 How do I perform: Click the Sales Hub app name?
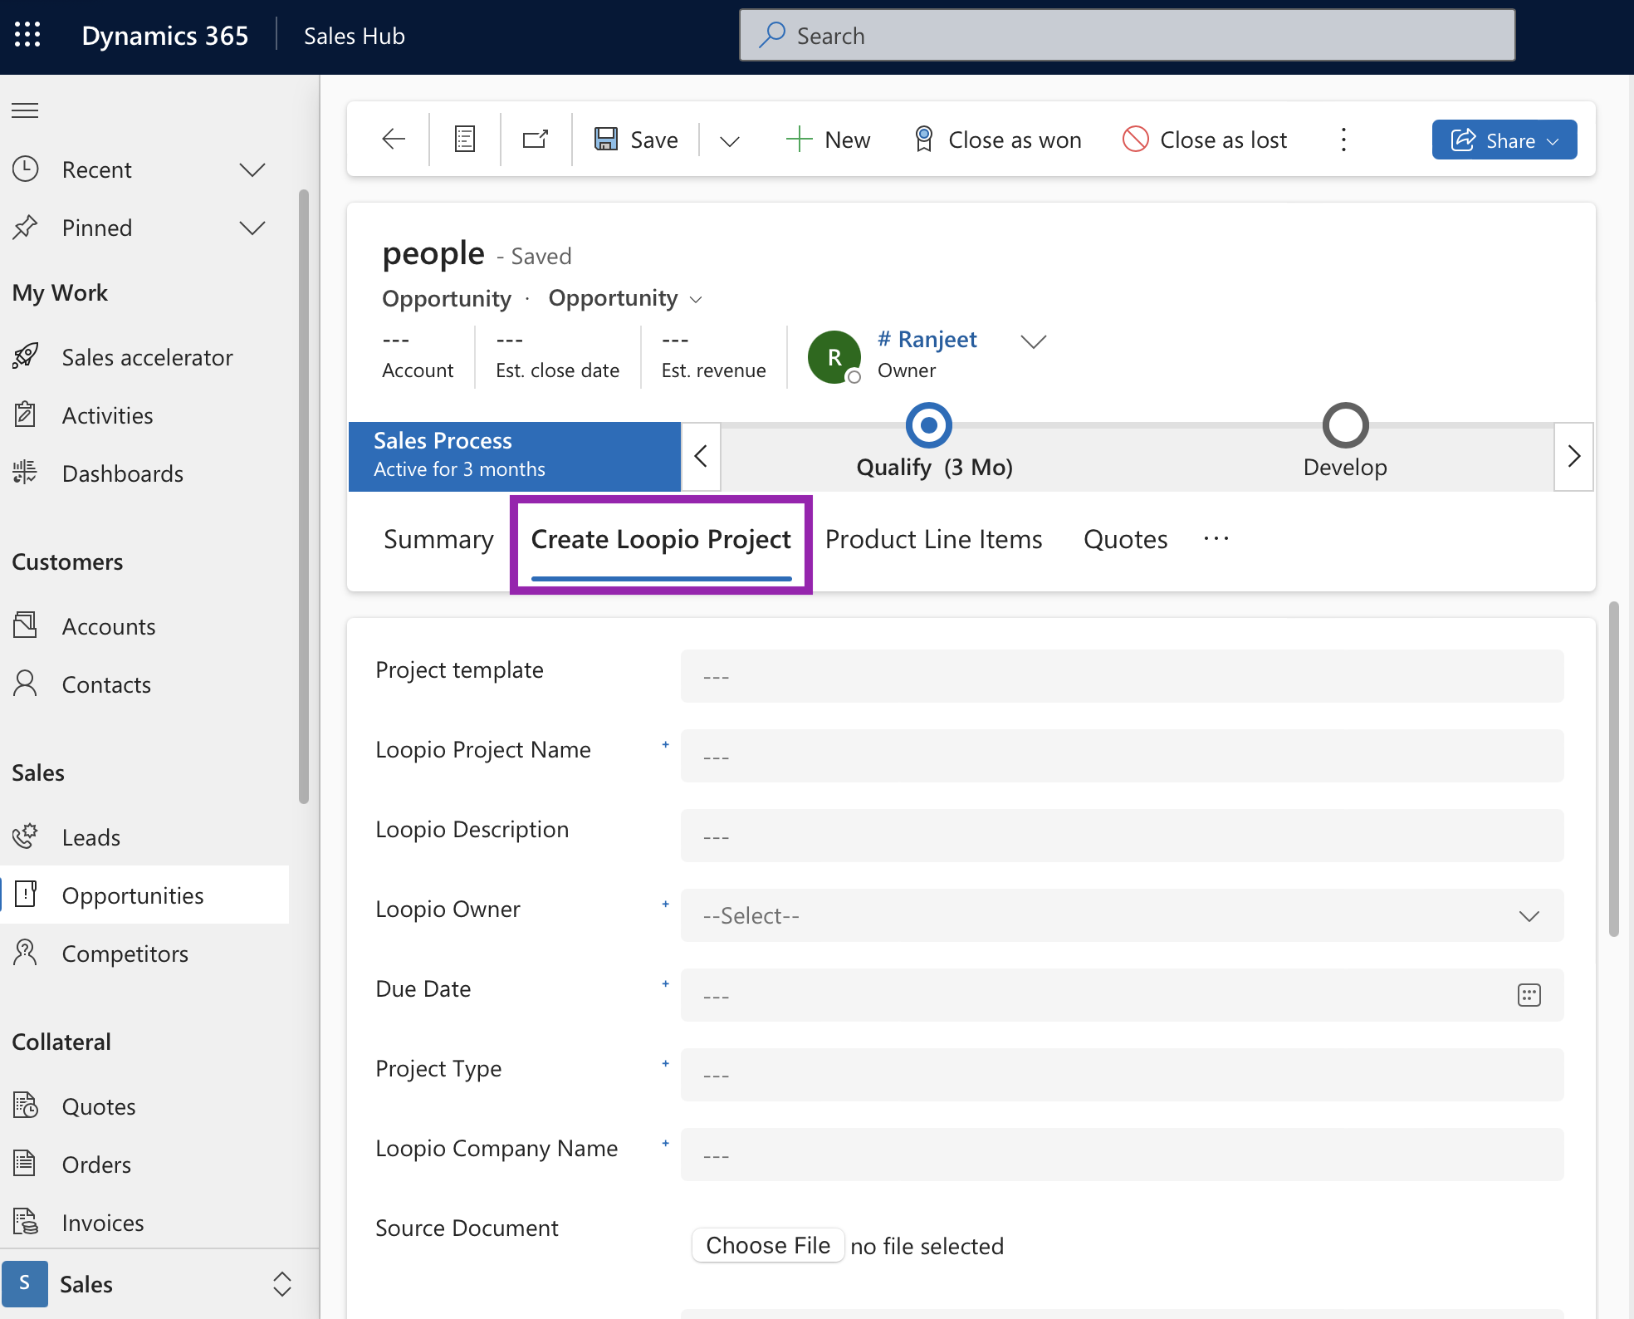click(x=354, y=36)
